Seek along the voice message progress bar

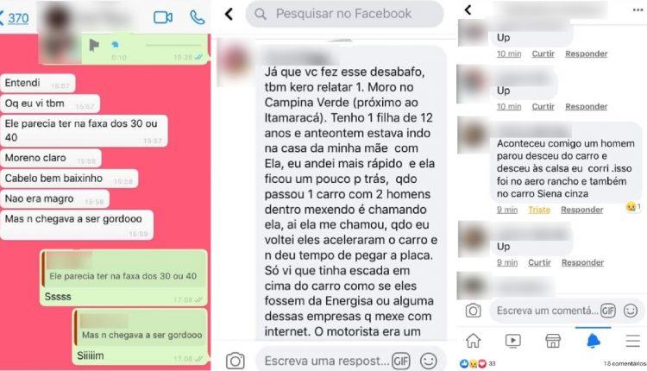[x=173, y=45]
